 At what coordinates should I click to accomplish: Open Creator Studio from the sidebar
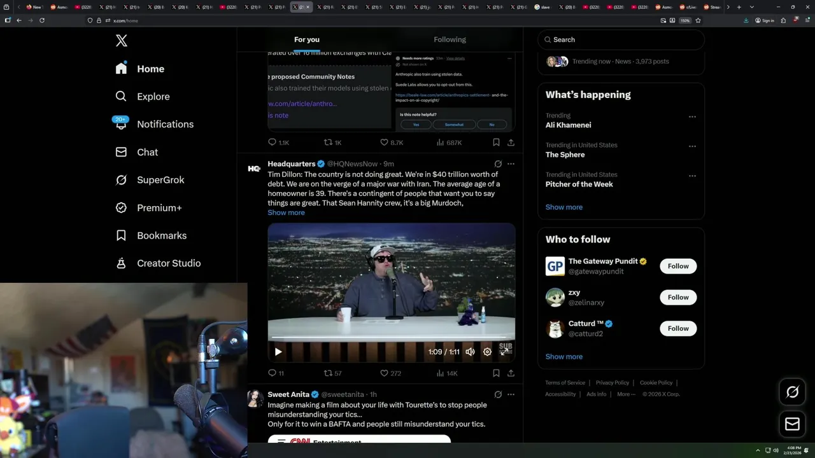158,263
